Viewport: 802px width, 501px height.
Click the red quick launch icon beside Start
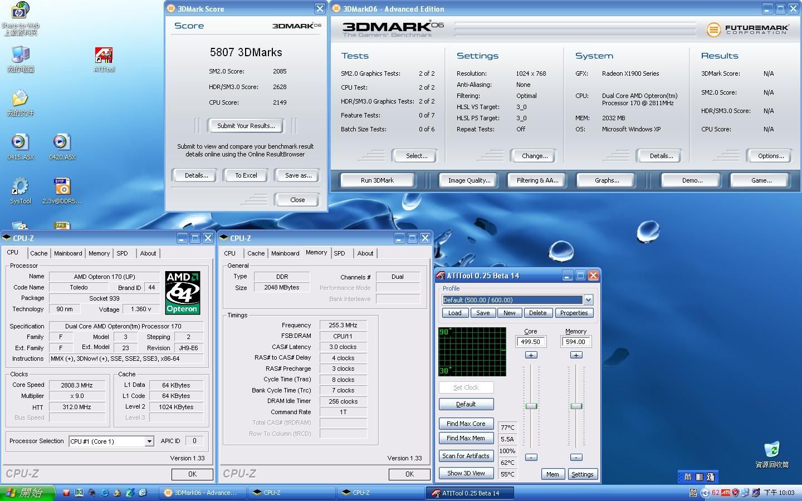tap(67, 493)
